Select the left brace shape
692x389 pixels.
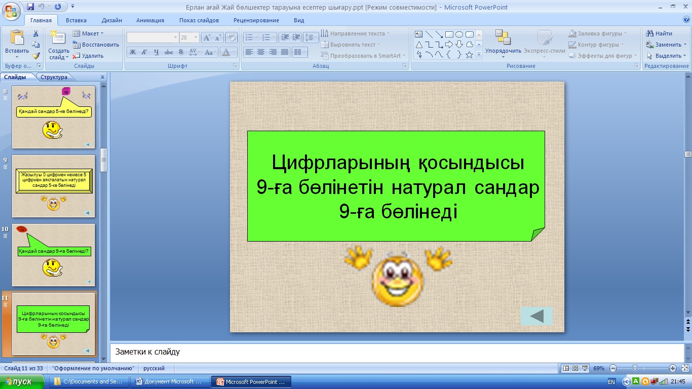coord(449,55)
